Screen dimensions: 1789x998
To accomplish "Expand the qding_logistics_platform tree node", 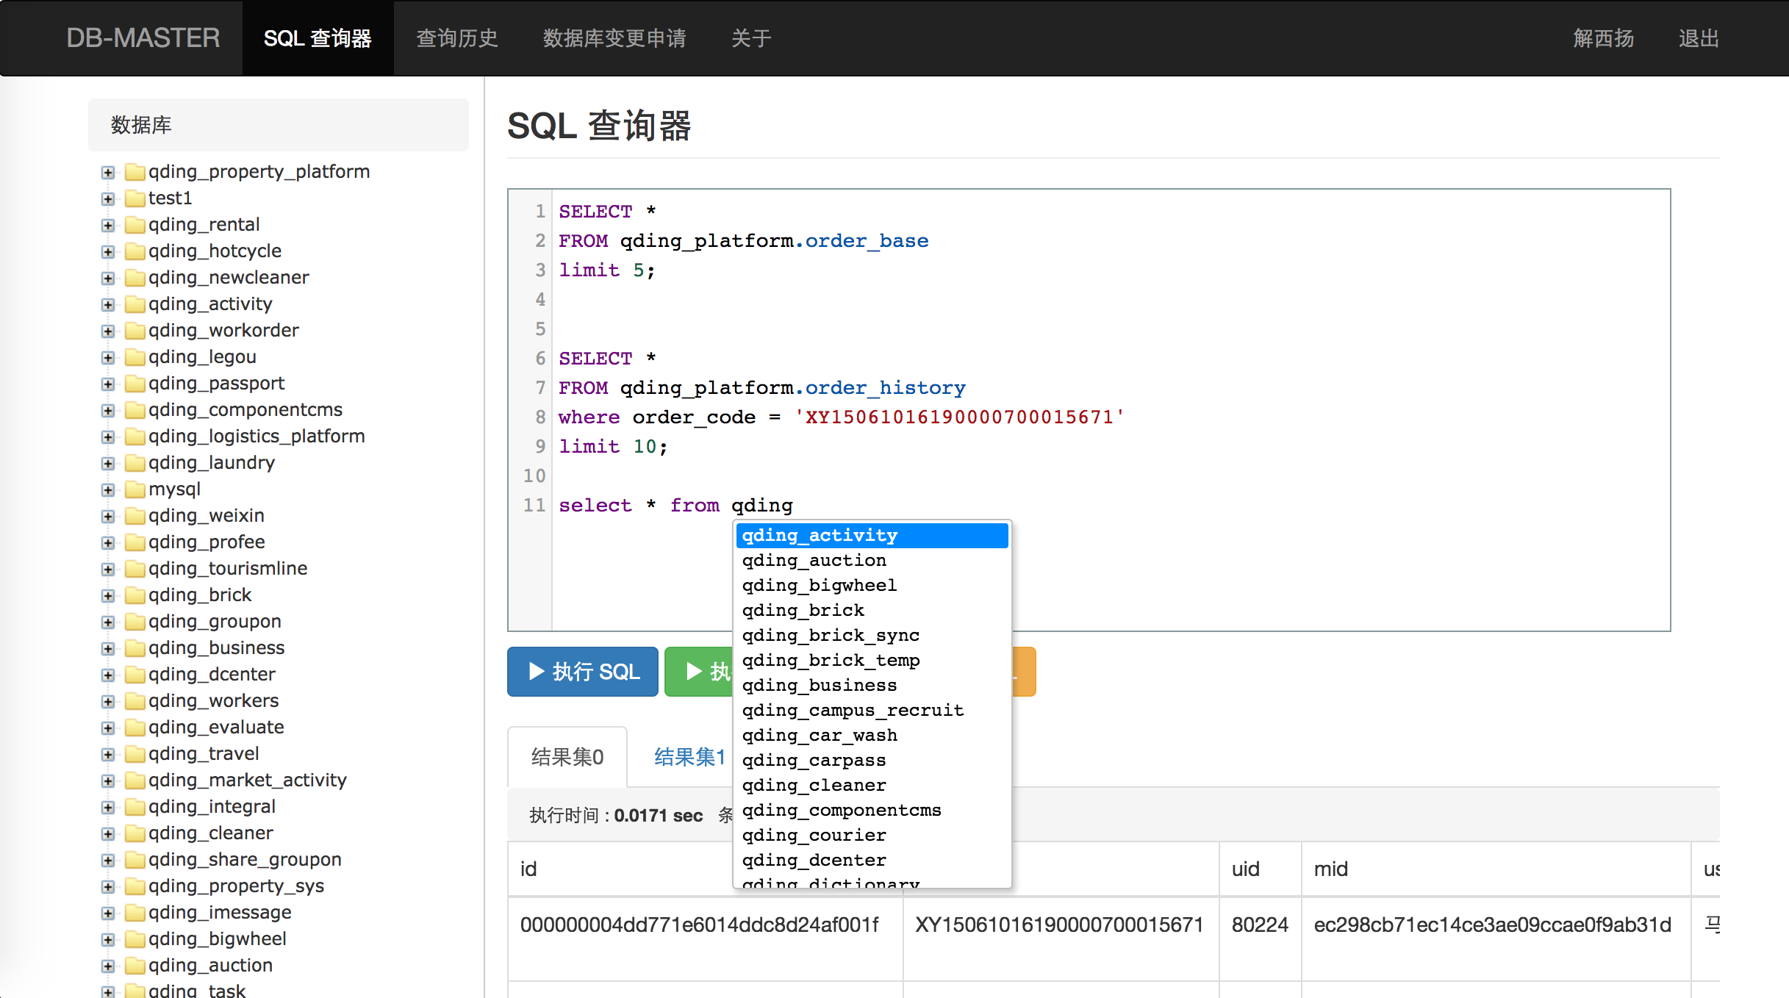I will pyautogui.click(x=108, y=437).
